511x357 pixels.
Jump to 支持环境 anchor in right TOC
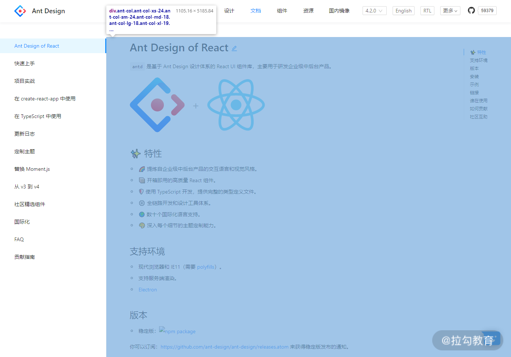[x=479, y=60]
